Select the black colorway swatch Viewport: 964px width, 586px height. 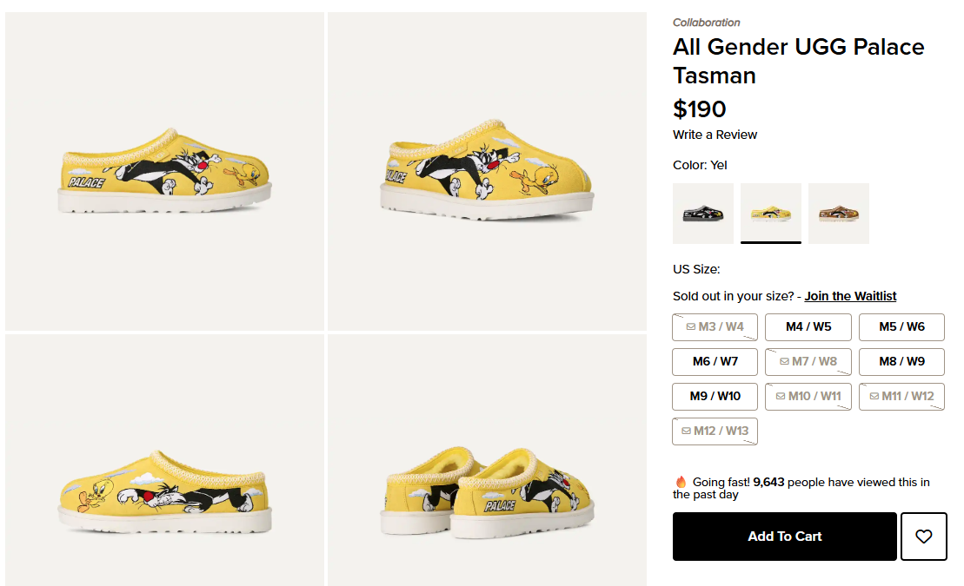[702, 214]
